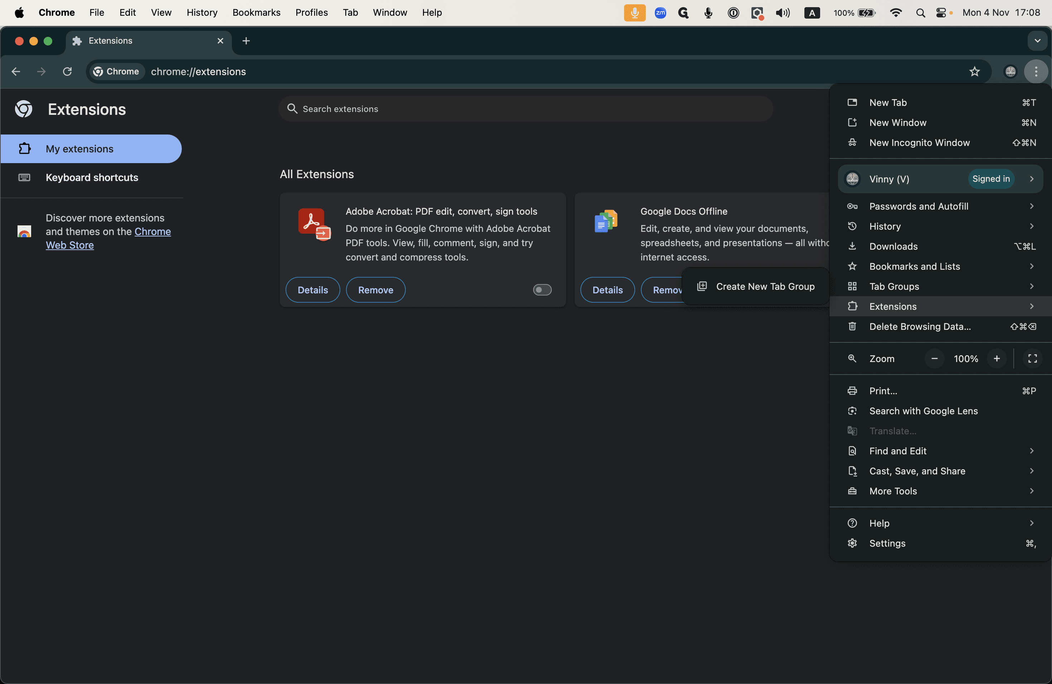This screenshot has width=1052, height=684.
Task: Enable the Adobe Acrobat extension toggle
Action: (542, 290)
